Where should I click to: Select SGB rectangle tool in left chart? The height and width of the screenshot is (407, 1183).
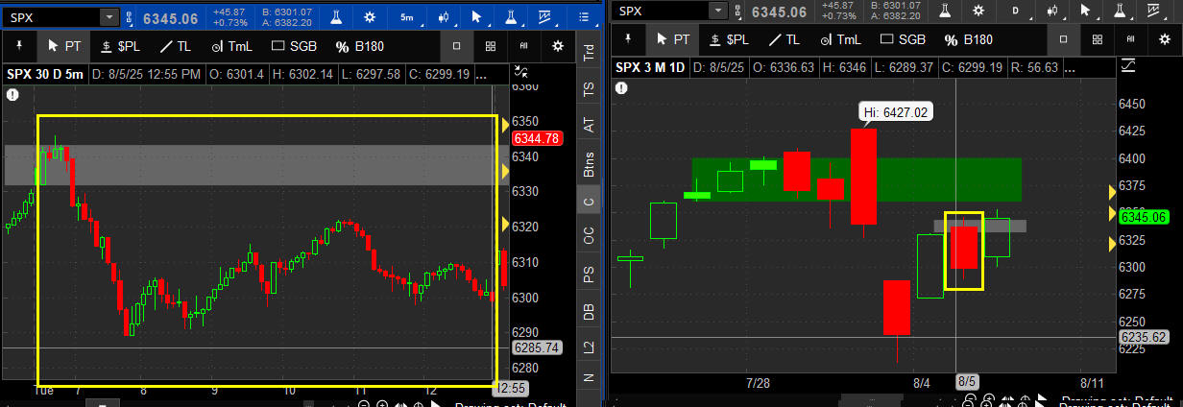point(296,46)
